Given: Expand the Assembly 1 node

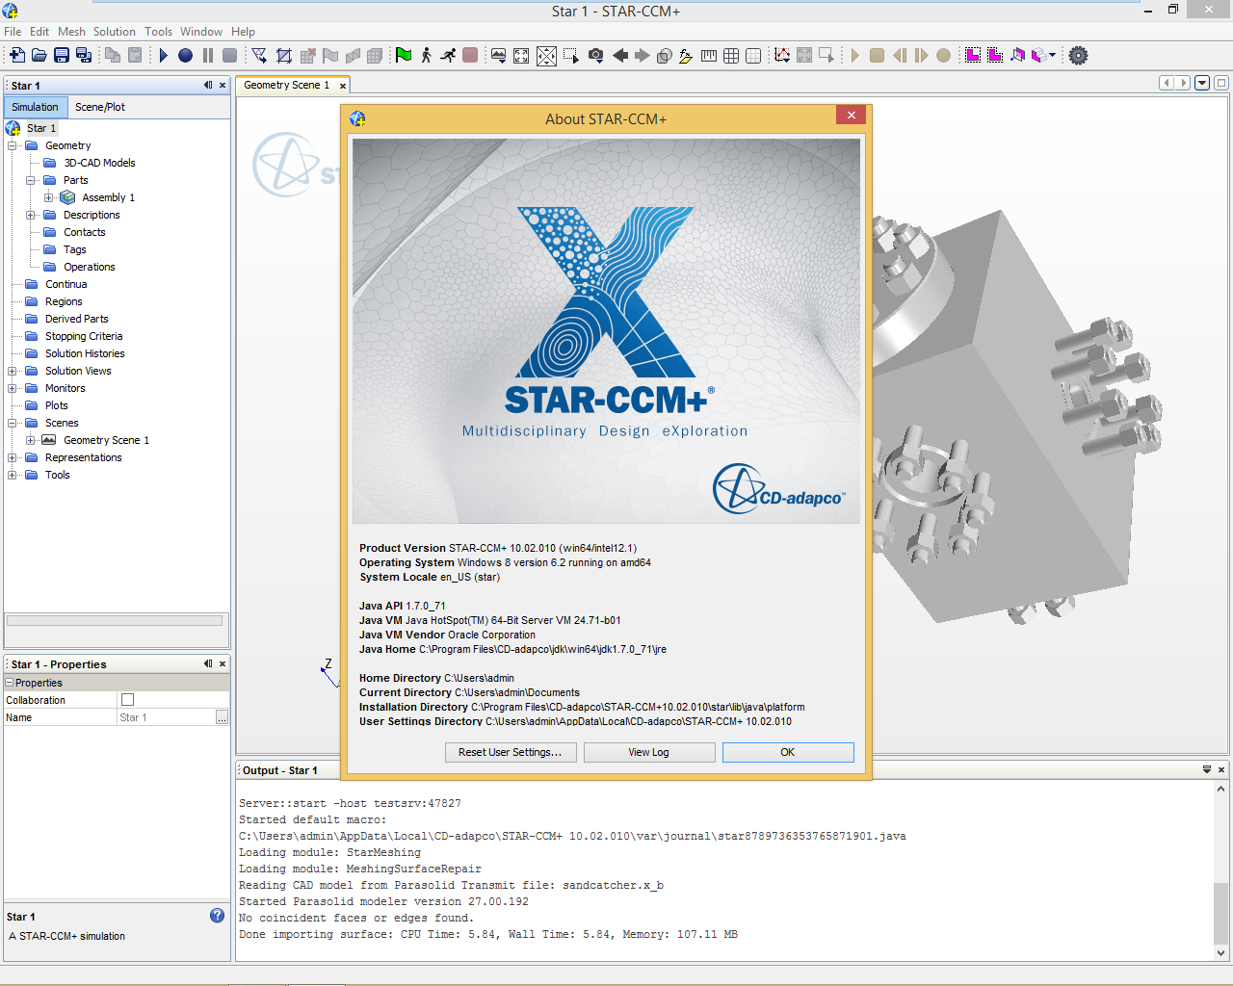Looking at the screenshot, I should (x=49, y=198).
